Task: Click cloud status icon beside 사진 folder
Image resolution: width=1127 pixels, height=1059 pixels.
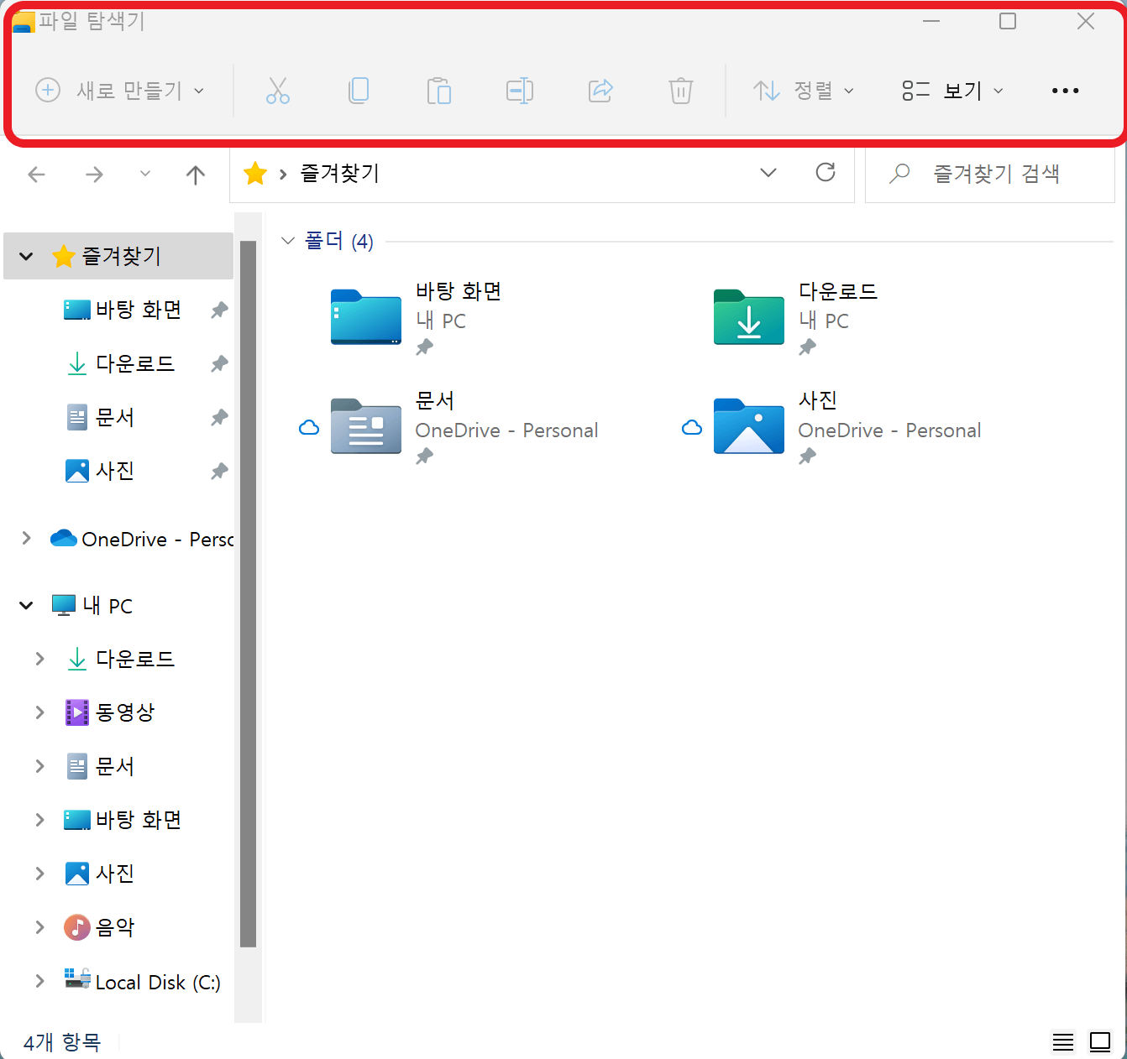Action: coord(692,428)
